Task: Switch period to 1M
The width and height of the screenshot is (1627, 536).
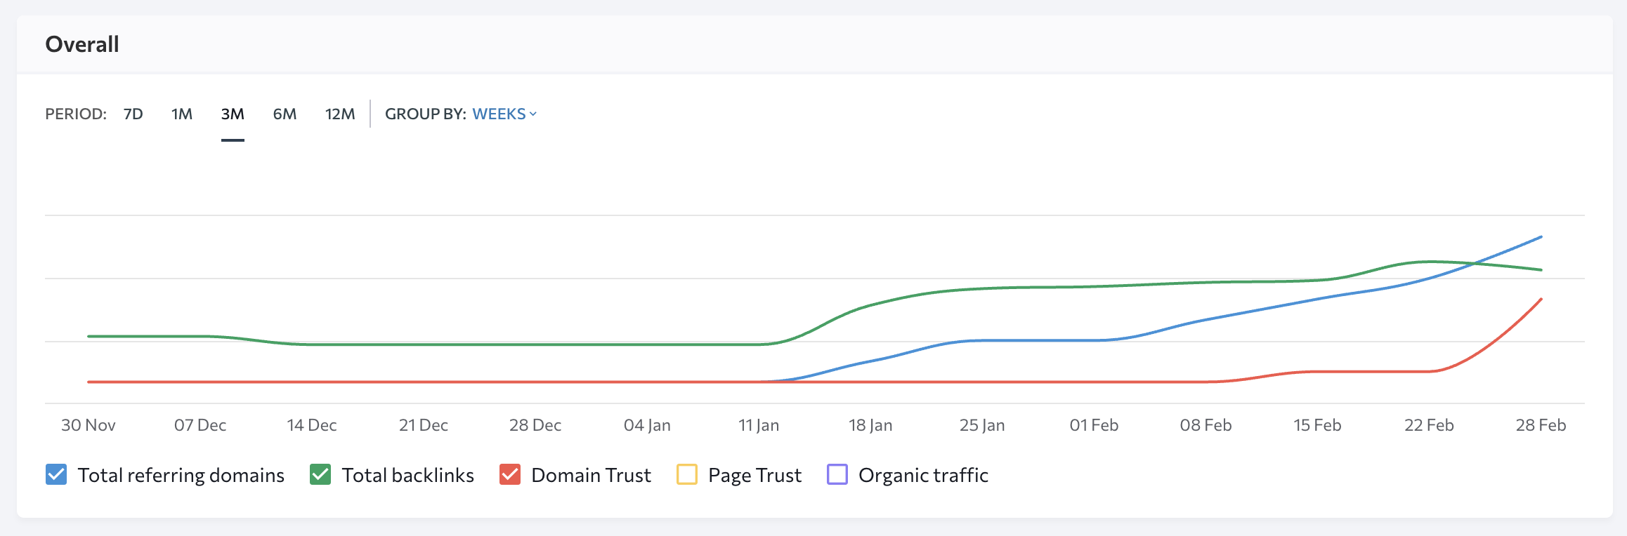Action: pos(182,114)
